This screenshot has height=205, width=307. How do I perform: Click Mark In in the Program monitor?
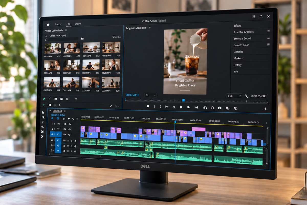[154, 107]
